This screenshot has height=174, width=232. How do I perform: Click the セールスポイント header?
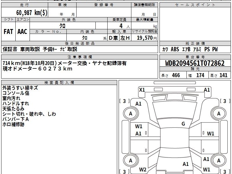pos(195,5)
